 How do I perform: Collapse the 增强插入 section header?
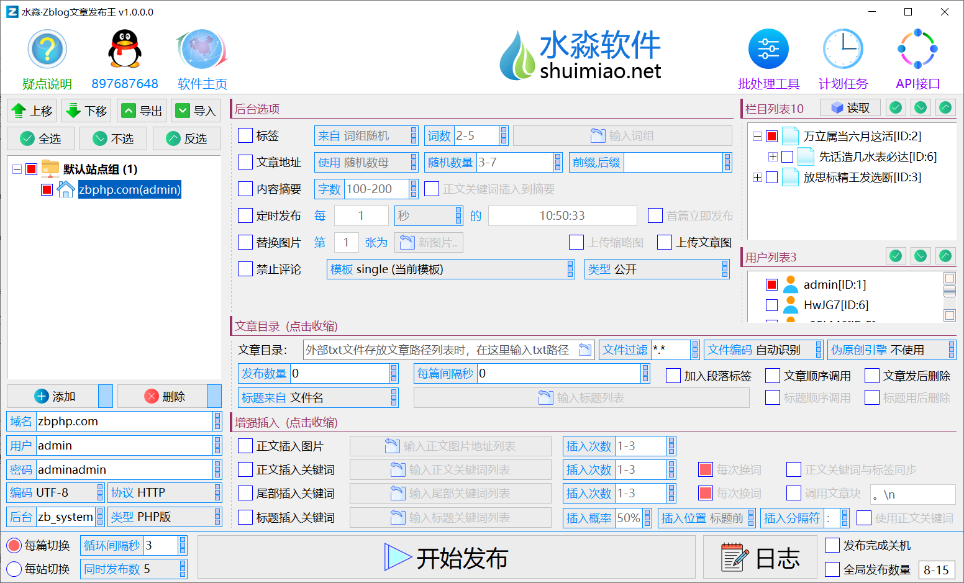286,423
